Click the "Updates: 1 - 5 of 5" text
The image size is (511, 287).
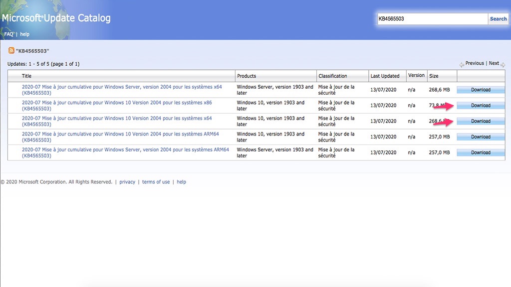point(43,64)
